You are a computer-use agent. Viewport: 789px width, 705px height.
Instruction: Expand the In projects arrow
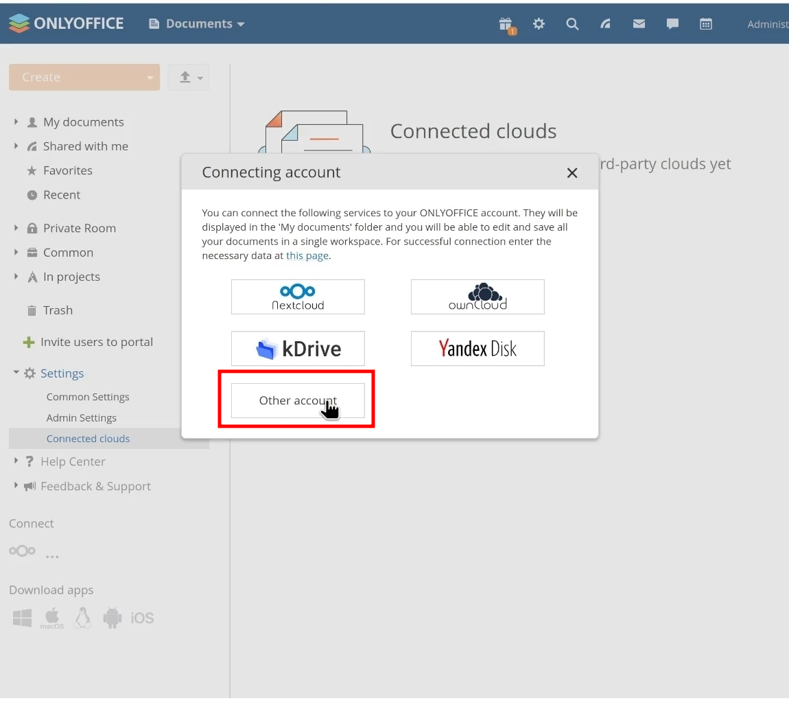16,277
